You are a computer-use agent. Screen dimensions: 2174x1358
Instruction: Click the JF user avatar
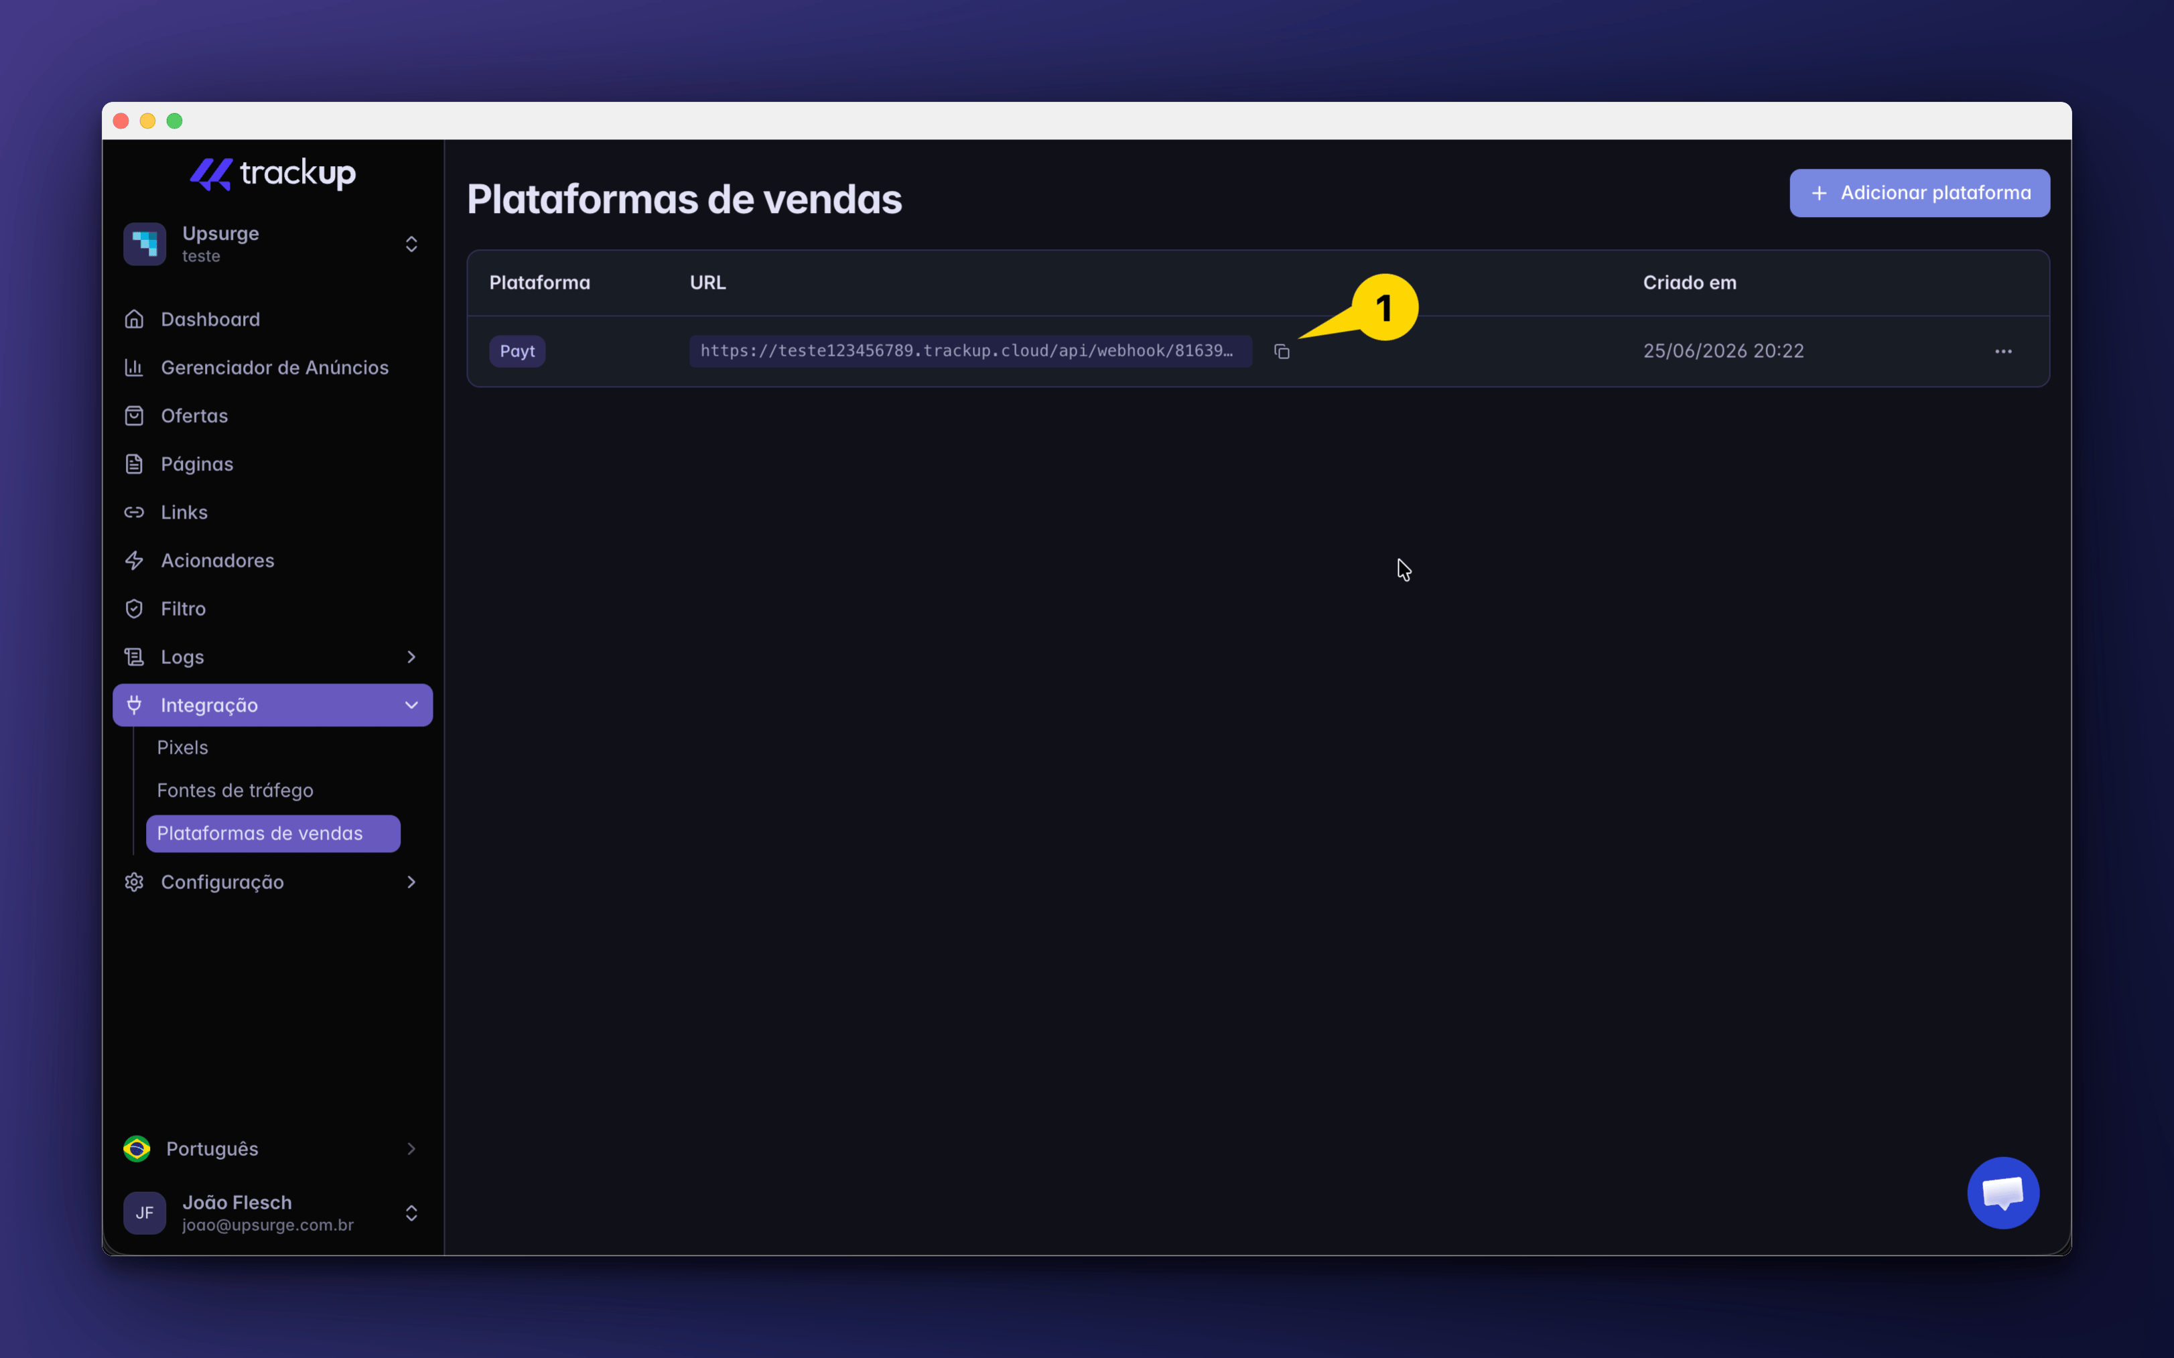click(x=145, y=1213)
